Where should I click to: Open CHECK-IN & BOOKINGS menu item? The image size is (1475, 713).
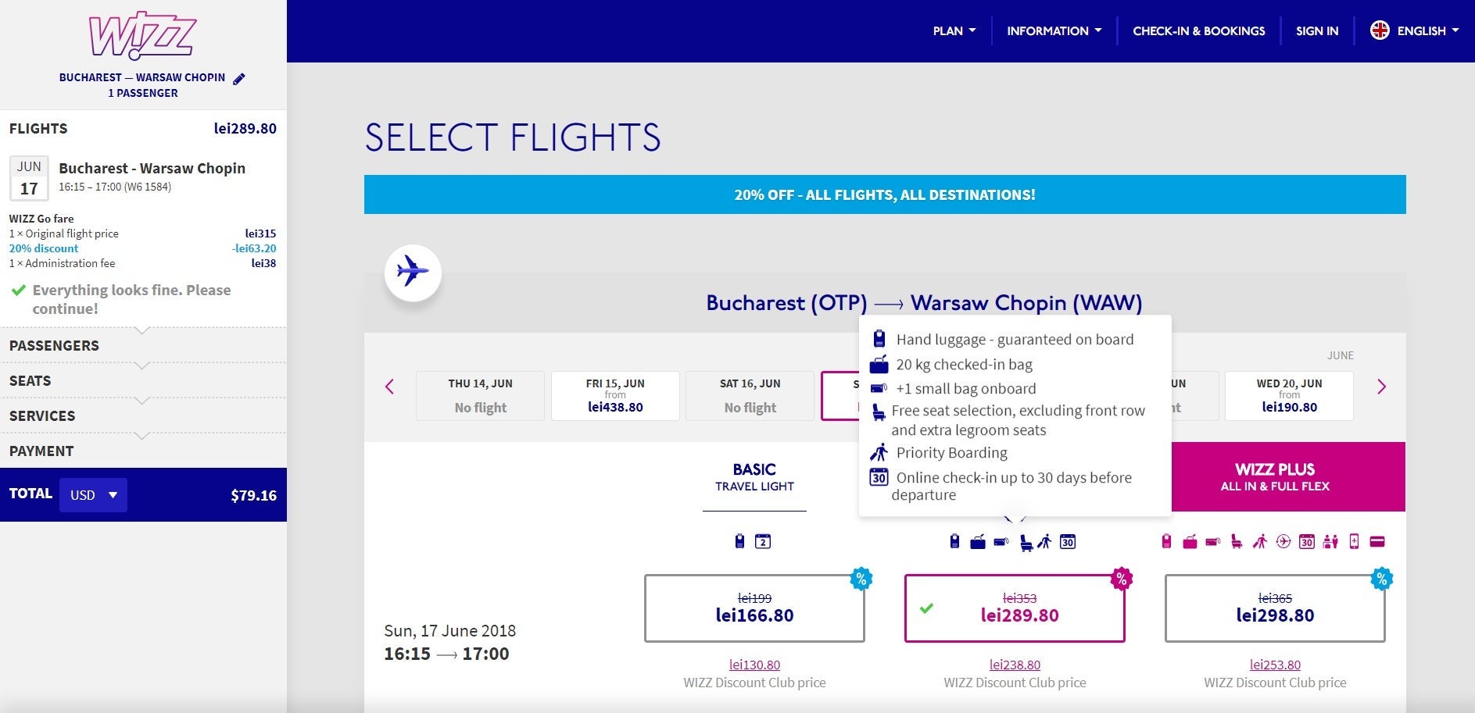[1198, 31]
